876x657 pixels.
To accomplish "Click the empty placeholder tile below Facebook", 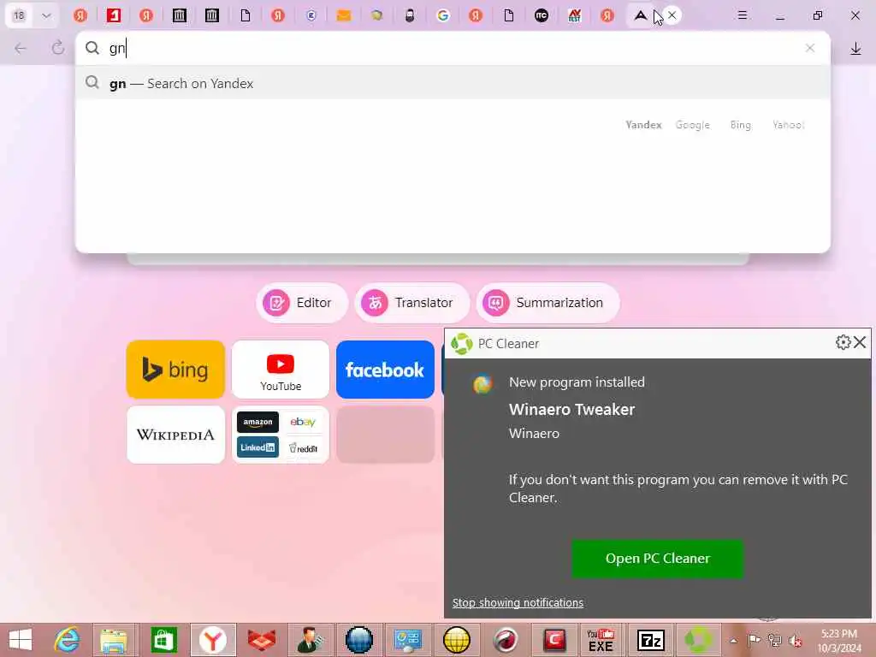I will click(385, 435).
